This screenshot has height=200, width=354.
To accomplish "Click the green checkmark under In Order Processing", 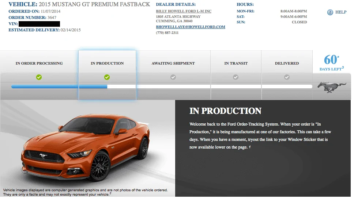I will (x=39, y=77).
